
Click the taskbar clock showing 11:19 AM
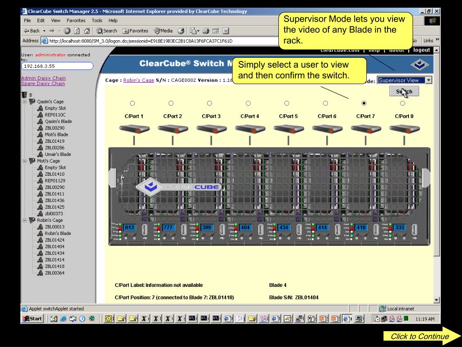coord(425,319)
